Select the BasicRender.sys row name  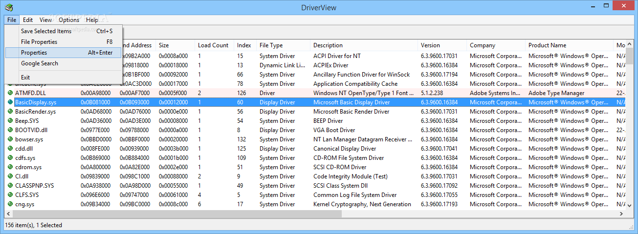pos(35,112)
